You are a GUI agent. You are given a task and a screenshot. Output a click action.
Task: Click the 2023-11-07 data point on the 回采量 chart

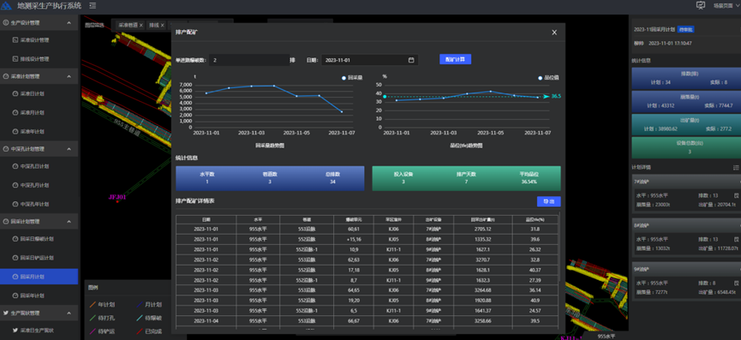[342, 111]
